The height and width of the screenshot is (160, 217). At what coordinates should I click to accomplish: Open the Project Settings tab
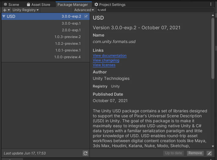(x=110, y=5)
